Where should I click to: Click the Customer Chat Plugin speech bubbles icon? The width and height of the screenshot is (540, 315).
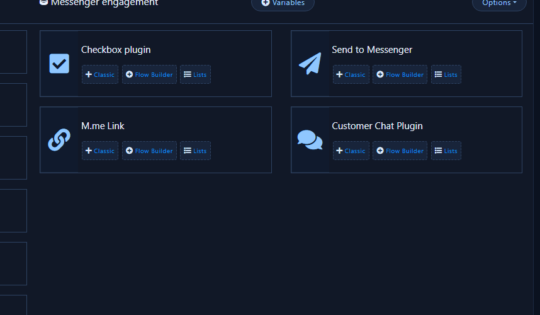click(310, 140)
